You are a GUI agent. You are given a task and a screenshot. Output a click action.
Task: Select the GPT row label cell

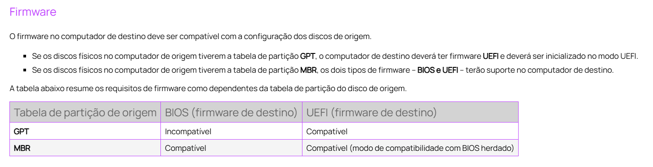pyautogui.click(x=85, y=131)
